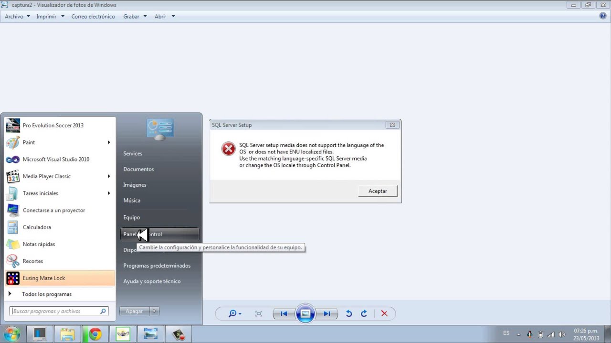Click the fit to window (actual size) icon
The image size is (611, 343).
(259, 313)
